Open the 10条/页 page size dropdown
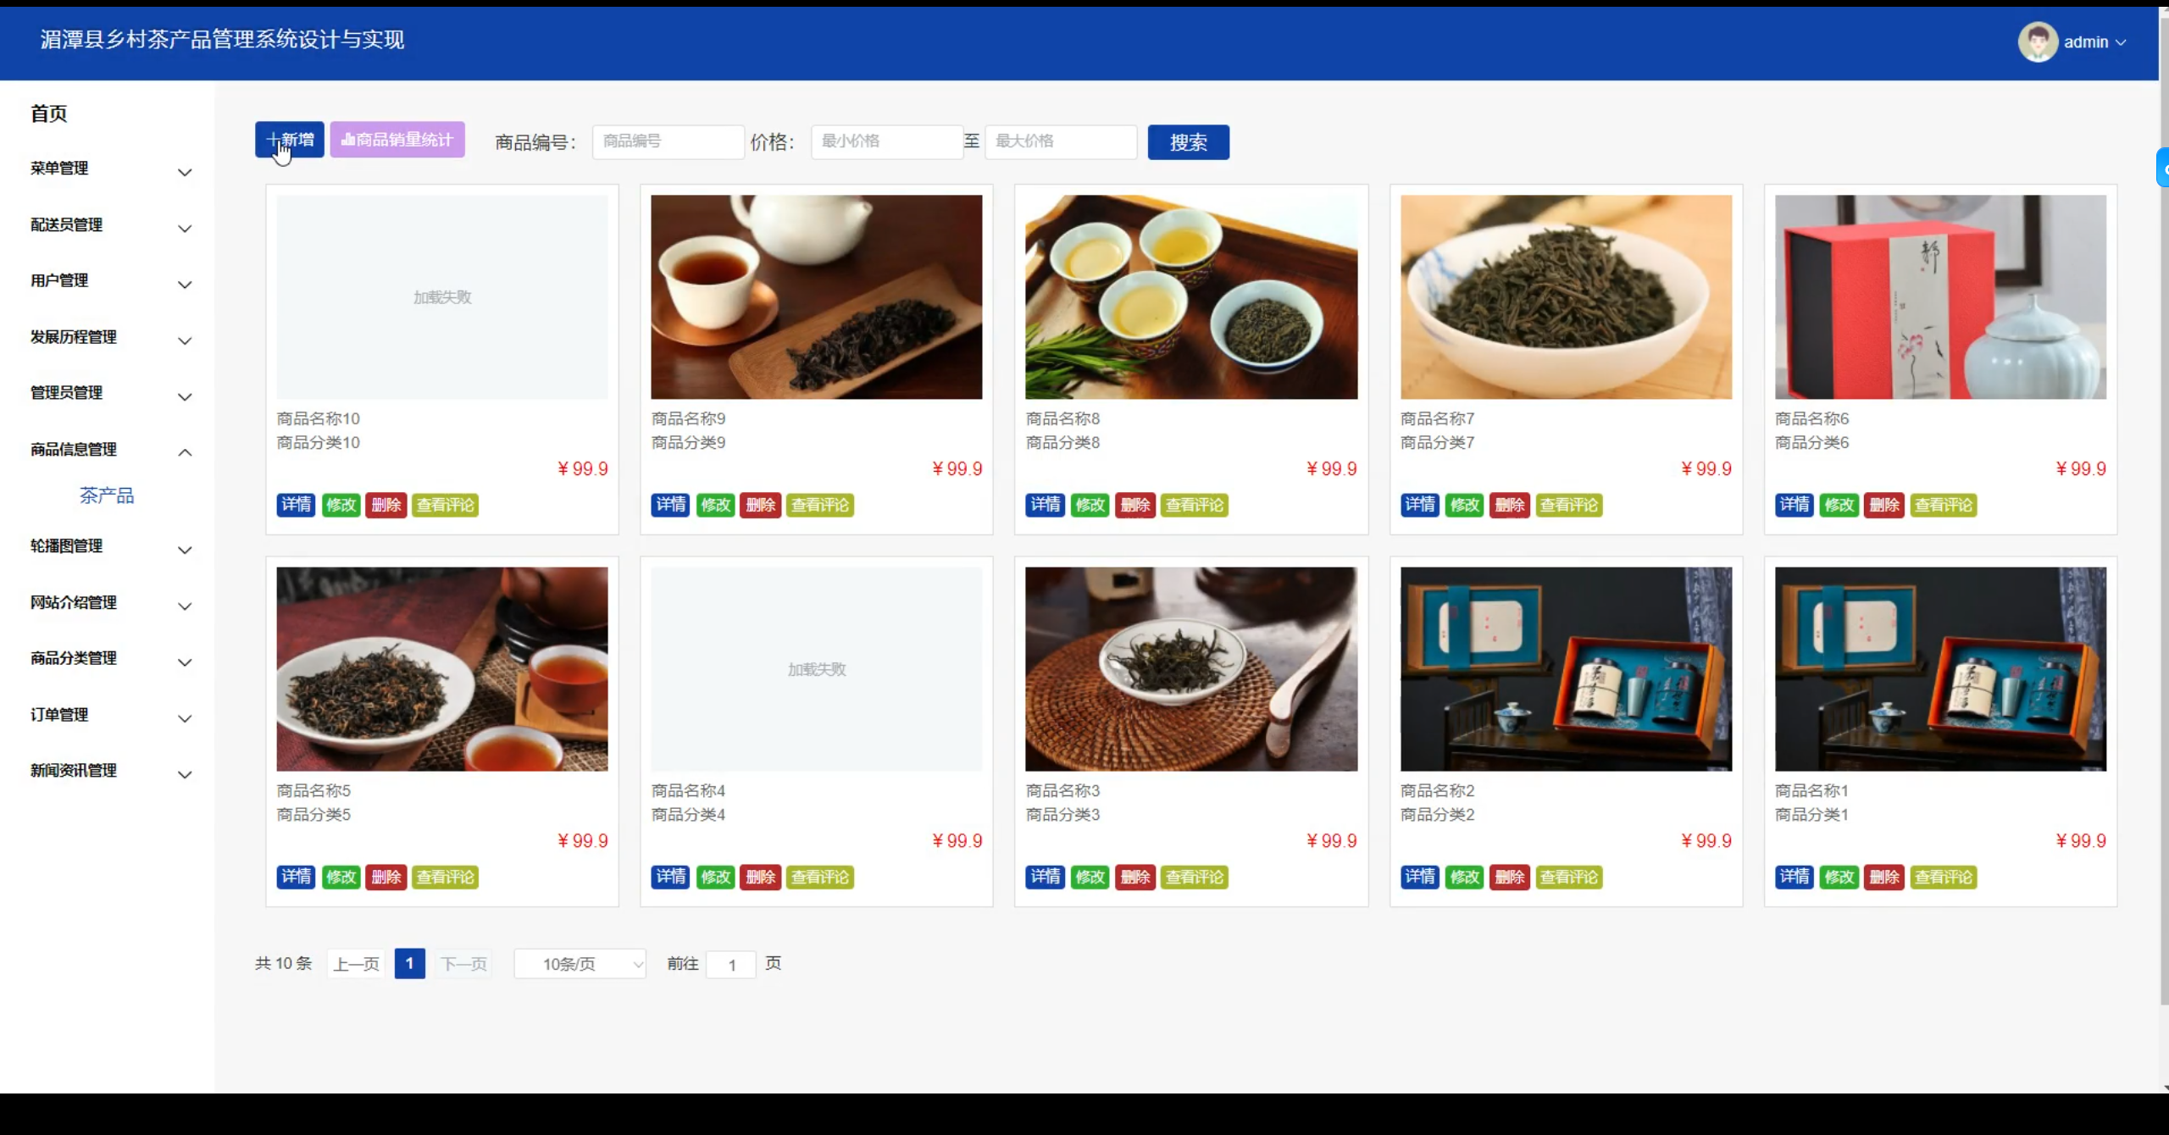The height and width of the screenshot is (1135, 2169). tap(580, 964)
